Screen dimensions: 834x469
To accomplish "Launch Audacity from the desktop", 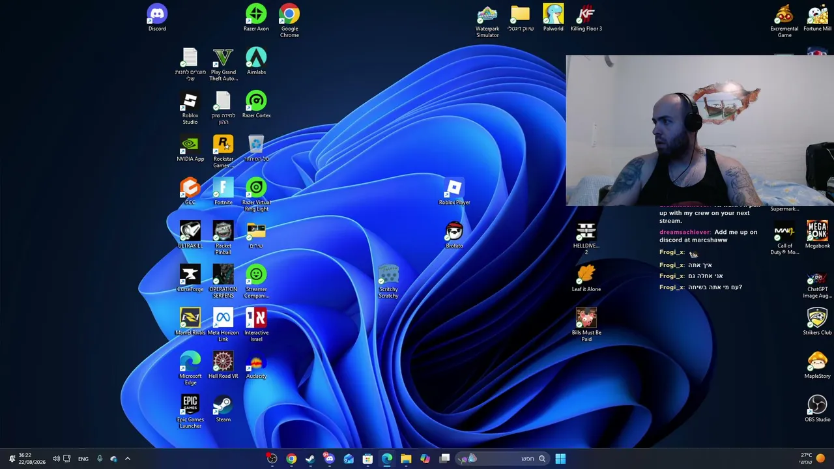I will [256, 365].
